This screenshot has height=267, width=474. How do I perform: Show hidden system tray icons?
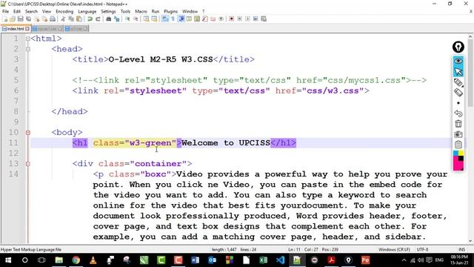coord(404,260)
